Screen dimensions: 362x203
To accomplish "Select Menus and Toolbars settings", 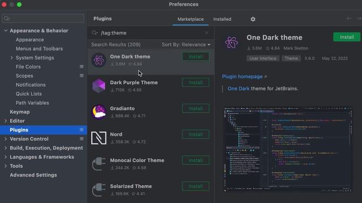I will pyautogui.click(x=39, y=48).
